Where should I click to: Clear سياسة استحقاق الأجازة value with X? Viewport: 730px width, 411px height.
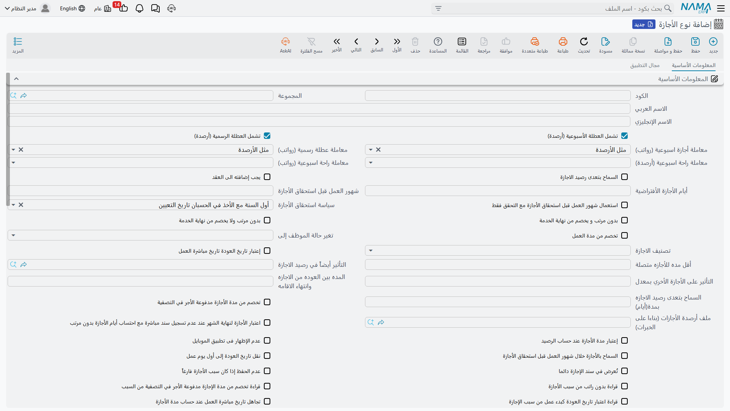click(x=21, y=205)
